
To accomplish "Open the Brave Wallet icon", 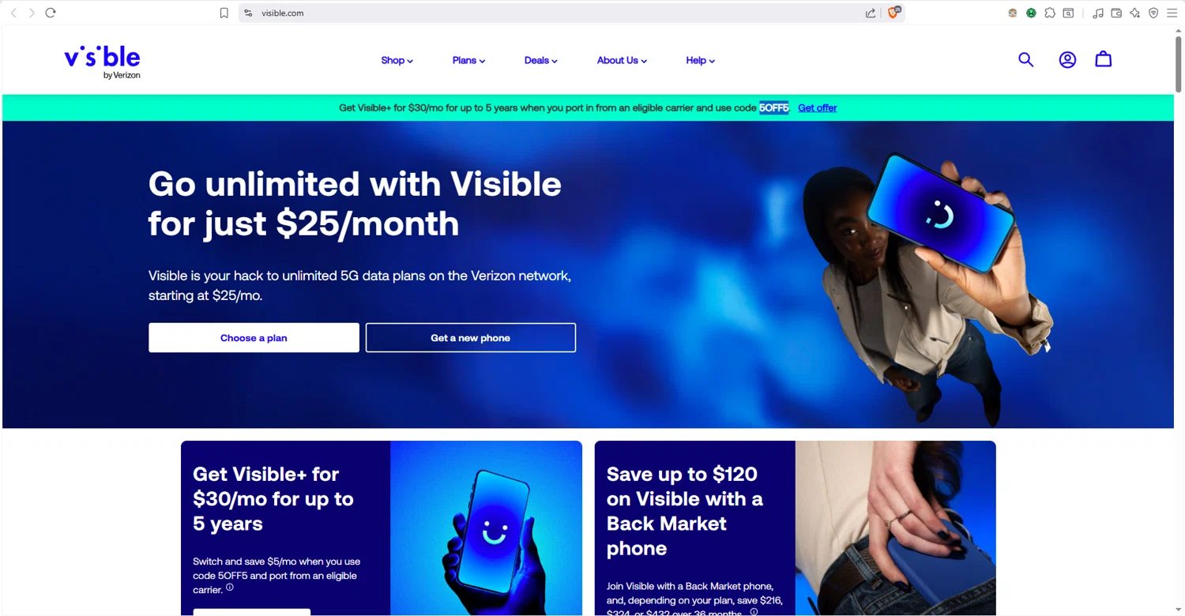I will pos(1116,13).
